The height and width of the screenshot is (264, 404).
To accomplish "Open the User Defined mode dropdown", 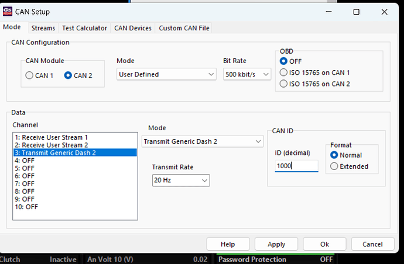I will tap(166, 74).
